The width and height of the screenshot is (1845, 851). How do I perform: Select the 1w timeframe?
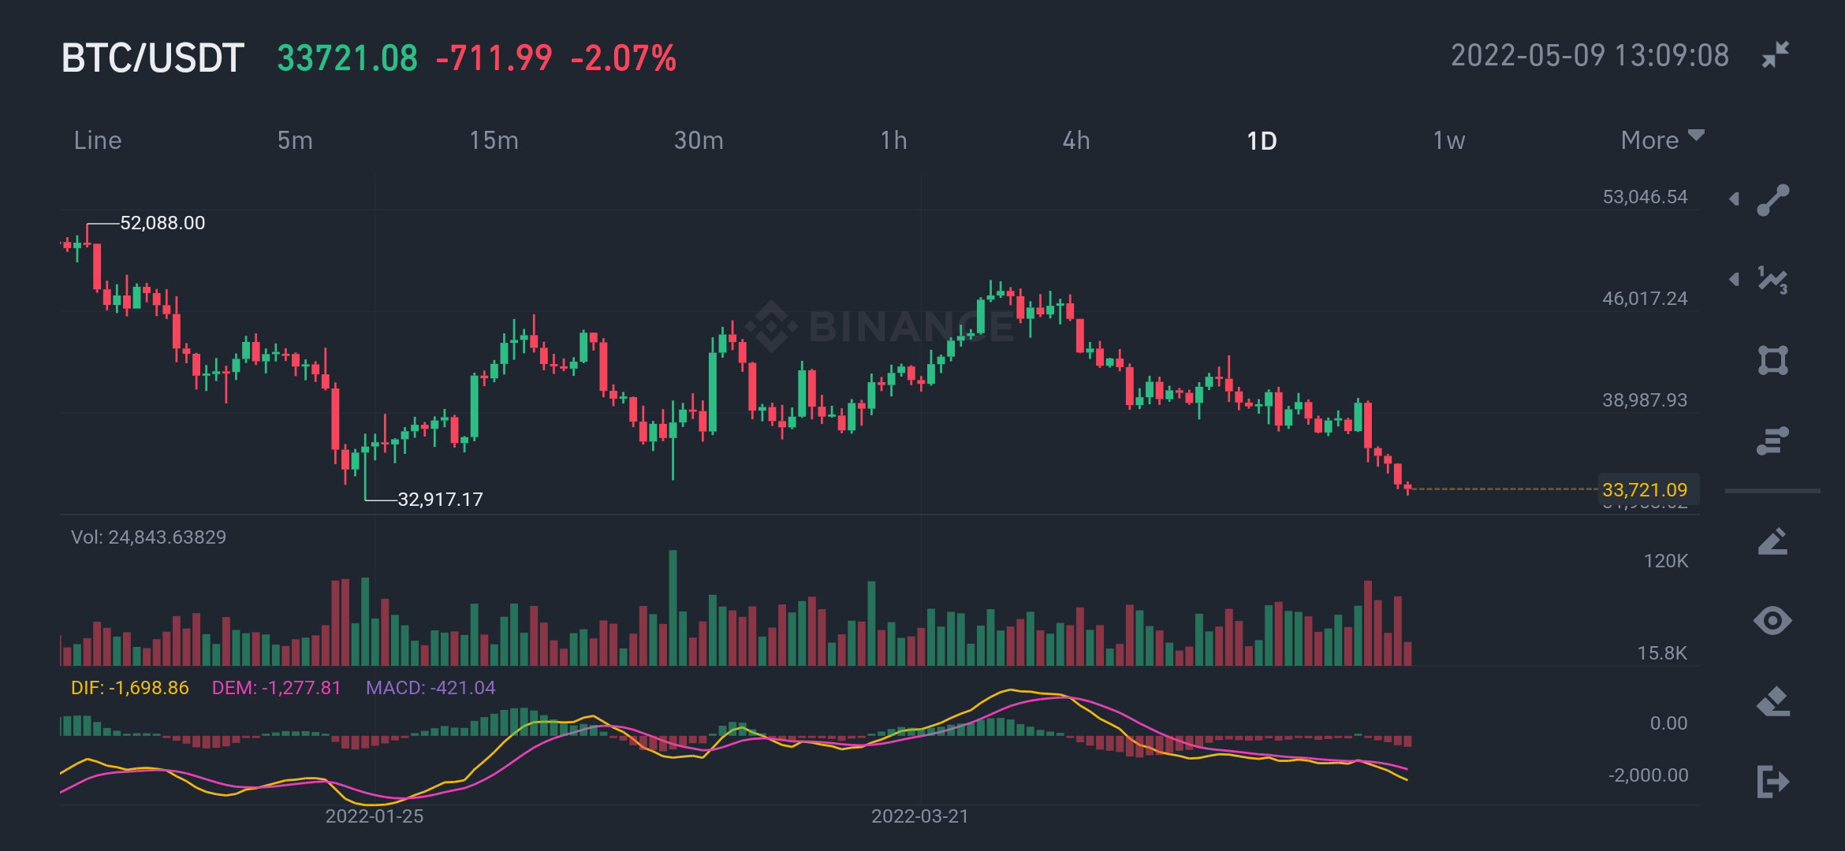[1448, 140]
